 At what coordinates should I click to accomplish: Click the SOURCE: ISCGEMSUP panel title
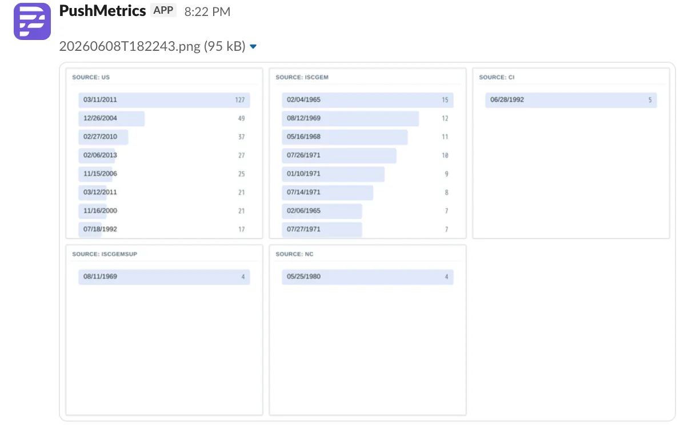point(105,254)
